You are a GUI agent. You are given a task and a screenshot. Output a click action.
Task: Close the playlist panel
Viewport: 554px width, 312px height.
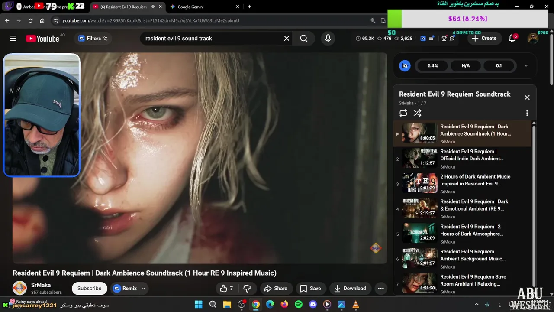(x=527, y=97)
